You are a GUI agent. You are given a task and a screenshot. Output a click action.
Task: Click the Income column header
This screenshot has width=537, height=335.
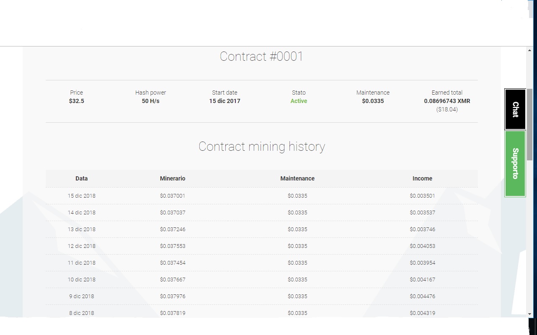pyautogui.click(x=422, y=178)
